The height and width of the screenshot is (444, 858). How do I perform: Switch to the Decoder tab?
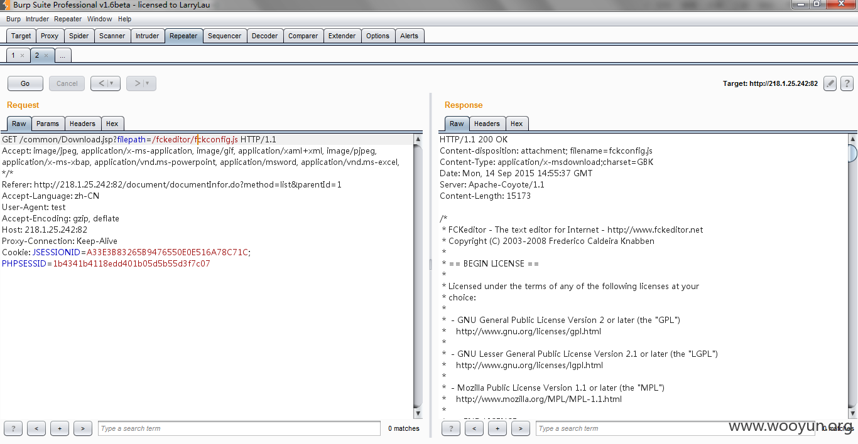264,36
